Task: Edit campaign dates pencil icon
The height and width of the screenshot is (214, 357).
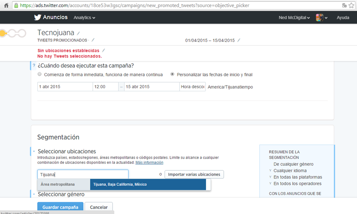Action: pos(238,40)
